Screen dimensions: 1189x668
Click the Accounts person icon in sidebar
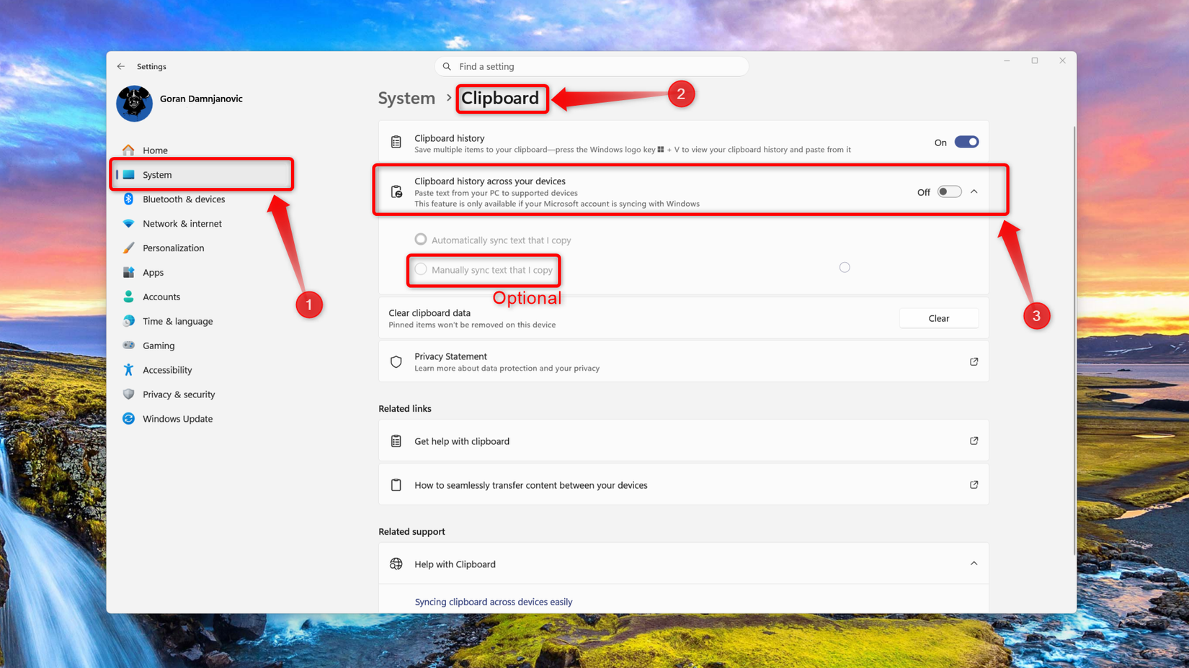(x=128, y=297)
